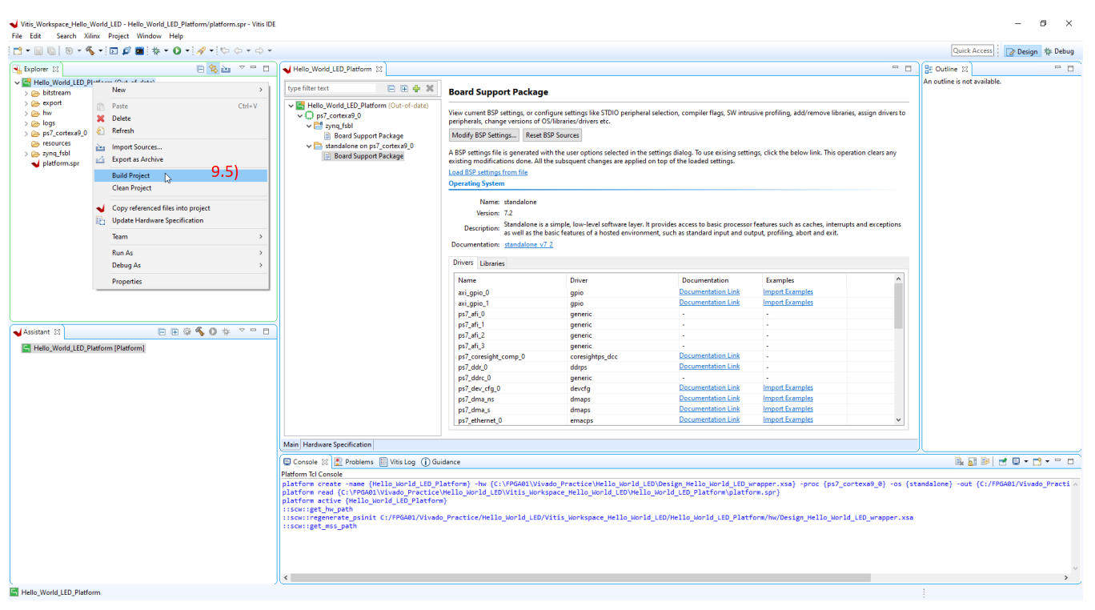Select Update Hardware Specification menu entry
Image resolution: width=1095 pixels, height=610 pixels.
click(181, 220)
